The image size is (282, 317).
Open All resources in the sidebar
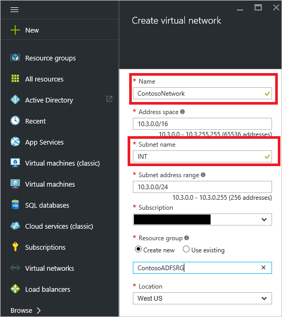pos(44,79)
